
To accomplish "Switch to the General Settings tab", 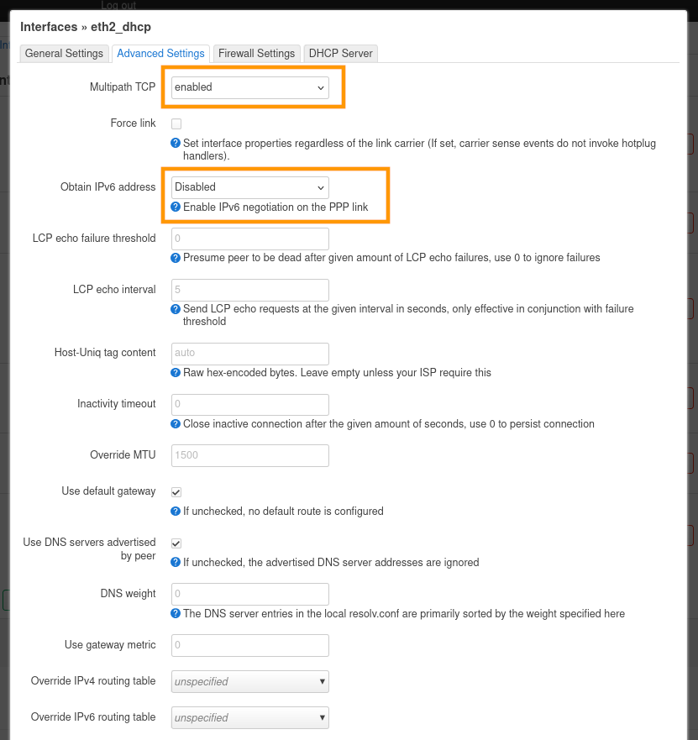I will [64, 54].
